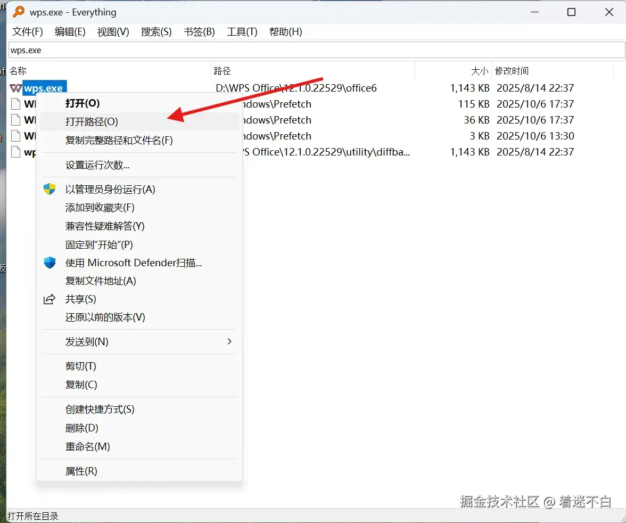Open the 书签(B) menu
This screenshot has width=626, height=523.
pos(199,31)
